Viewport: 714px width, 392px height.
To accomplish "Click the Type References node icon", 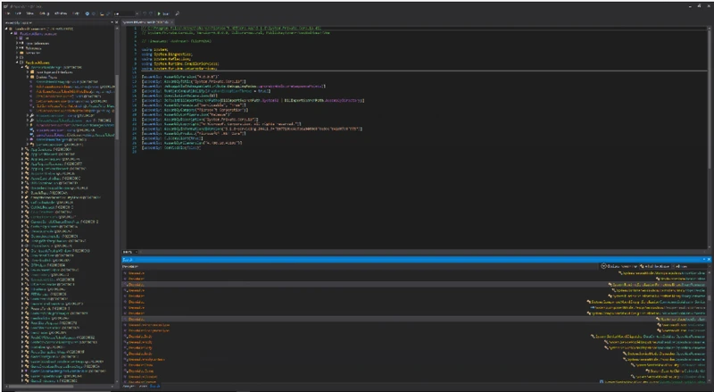I will [x=21, y=43].
